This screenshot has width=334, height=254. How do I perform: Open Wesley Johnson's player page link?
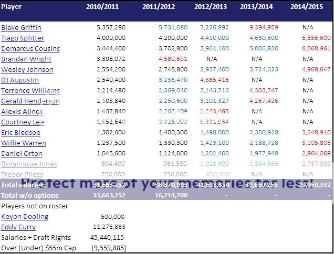click(27, 69)
